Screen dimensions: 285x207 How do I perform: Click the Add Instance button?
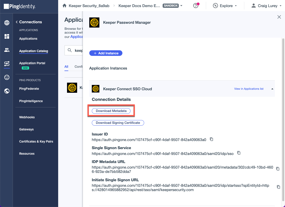click(x=106, y=53)
